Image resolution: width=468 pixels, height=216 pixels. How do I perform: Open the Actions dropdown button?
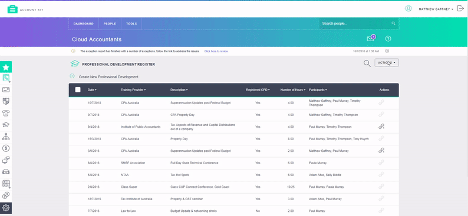[387, 63]
